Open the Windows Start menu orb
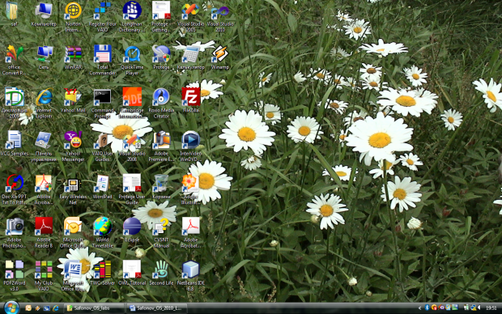 pos(11,308)
